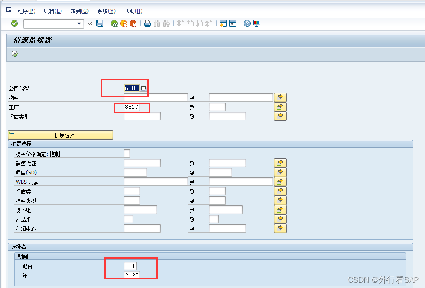
Task: Open the window system menu icon
Action: tap(9, 10)
